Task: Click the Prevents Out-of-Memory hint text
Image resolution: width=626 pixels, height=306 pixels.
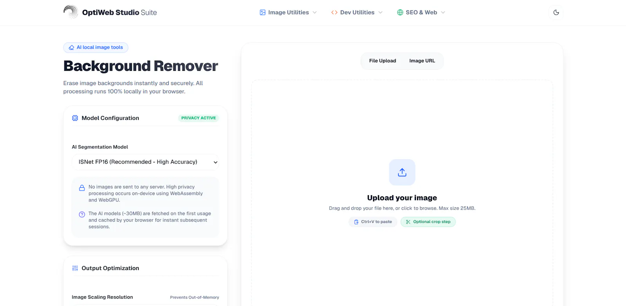Action: coord(194,297)
